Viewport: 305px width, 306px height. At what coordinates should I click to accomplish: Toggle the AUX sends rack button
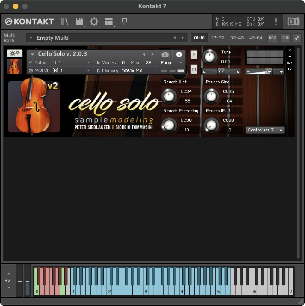coord(286,38)
